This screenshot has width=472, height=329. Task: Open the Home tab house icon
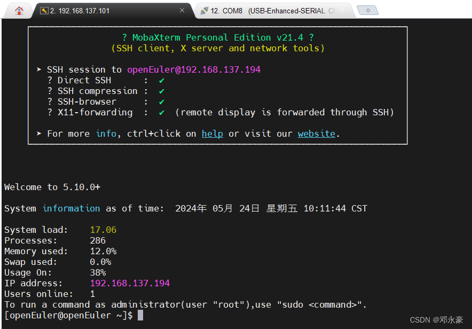19,11
